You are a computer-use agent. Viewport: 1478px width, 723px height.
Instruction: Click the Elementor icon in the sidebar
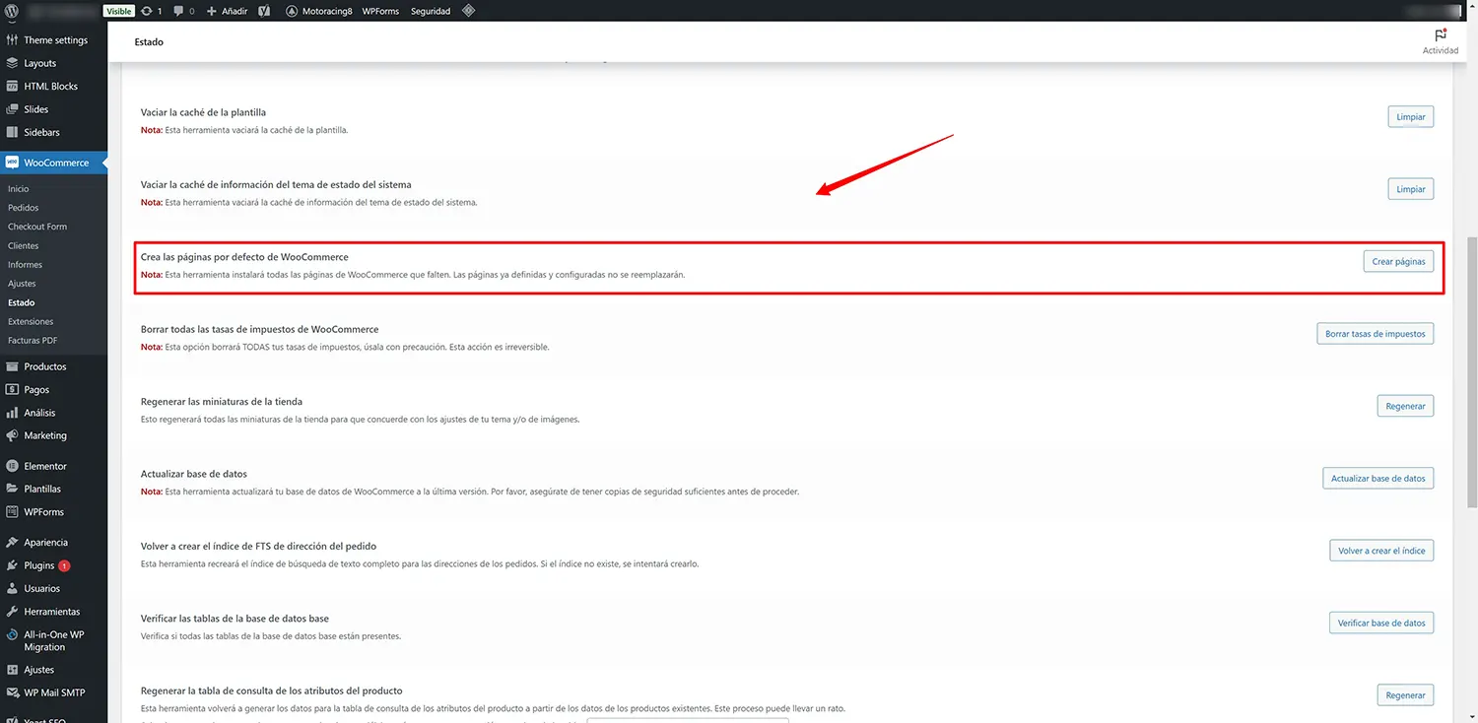click(x=12, y=465)
